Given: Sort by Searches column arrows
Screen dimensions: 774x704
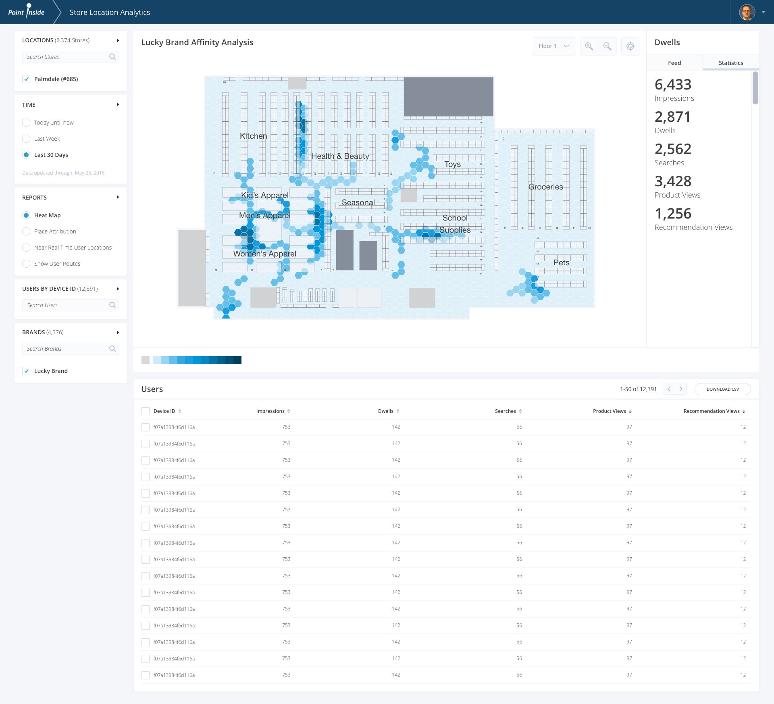Looking at the screenshot, I should pyautogui.click(x=520, y=411).
